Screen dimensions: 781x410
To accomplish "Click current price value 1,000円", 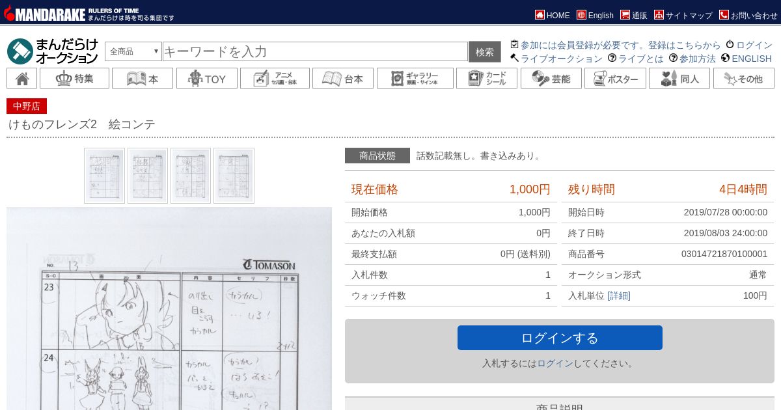I will 530,189.
